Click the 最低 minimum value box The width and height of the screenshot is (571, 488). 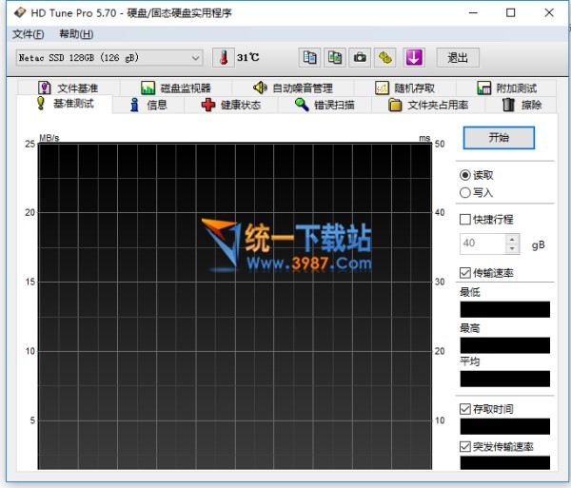point(505,309)
